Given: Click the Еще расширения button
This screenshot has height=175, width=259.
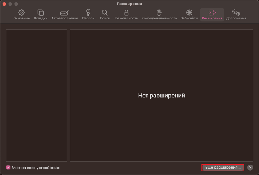Looking at the screenshot, I should click(223, 168).
